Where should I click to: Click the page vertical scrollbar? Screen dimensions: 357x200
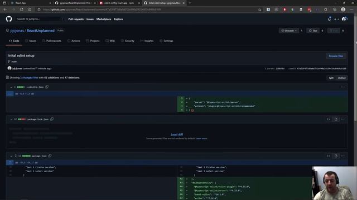[x=355, y=68]
